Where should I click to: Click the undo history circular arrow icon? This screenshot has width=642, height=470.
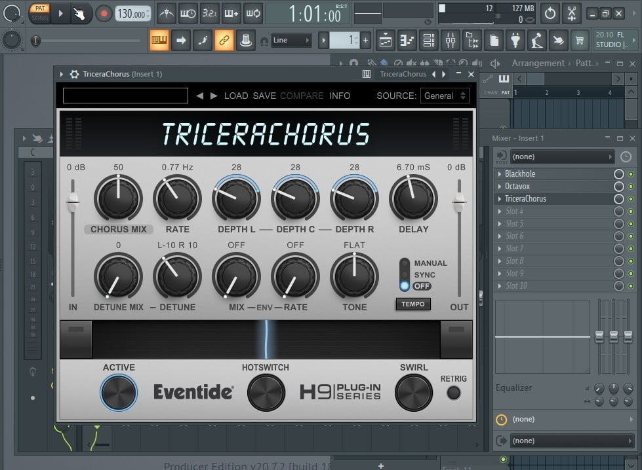550,14
